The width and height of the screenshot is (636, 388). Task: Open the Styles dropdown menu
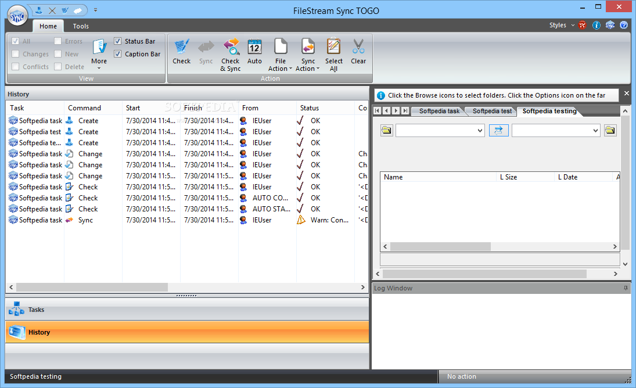[x=562, y=25]
